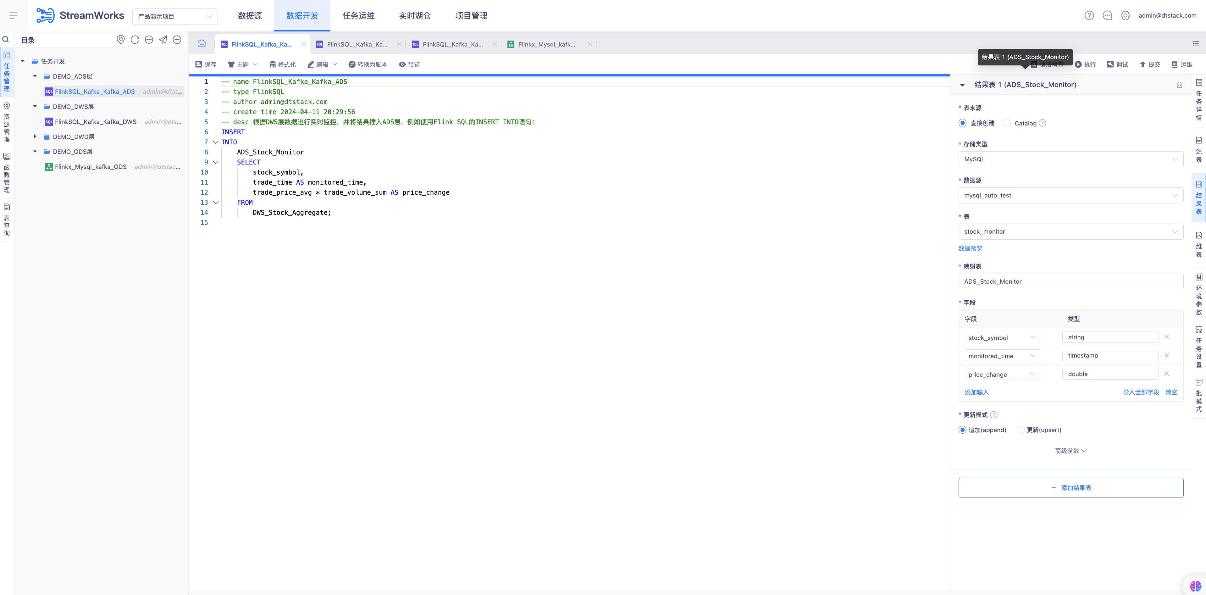
Task: Switch to 项目管理 top menu
Action: click(x=471, y=15)
